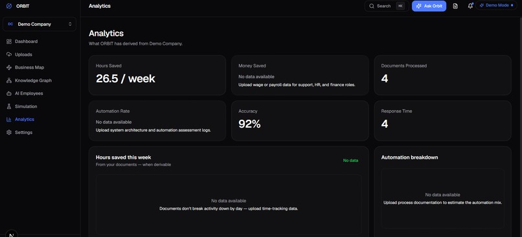Click the DC company avatar badge
The image size is (522, 237).
[10, 25]
